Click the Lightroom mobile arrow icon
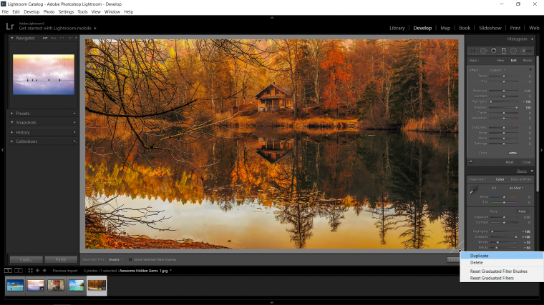The width and height of the screenshot is (544, 305). (95, 29)
